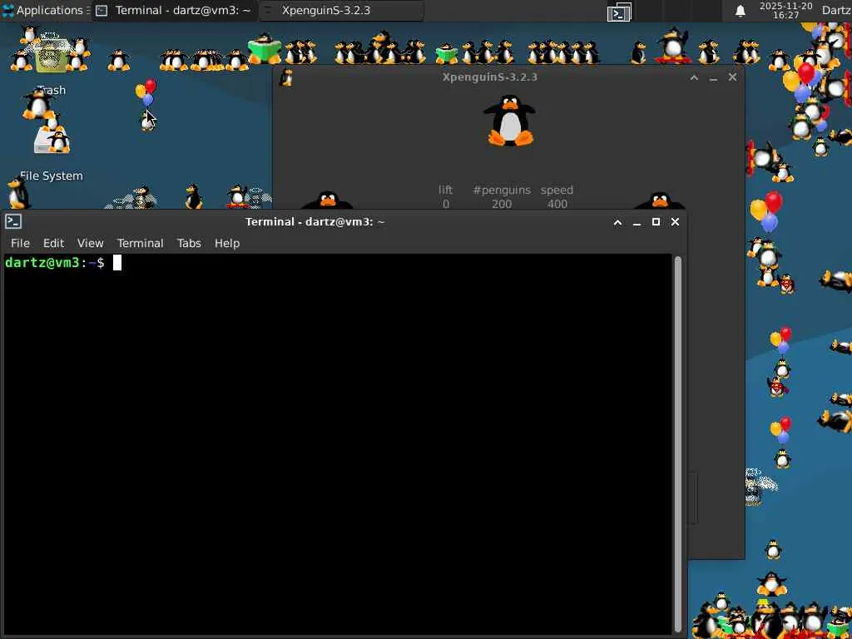The width and height of the screenshot is (852, 639).
Task: Open notifications with the bell icon
Action: pyautogui.click(x=740, y=10)
